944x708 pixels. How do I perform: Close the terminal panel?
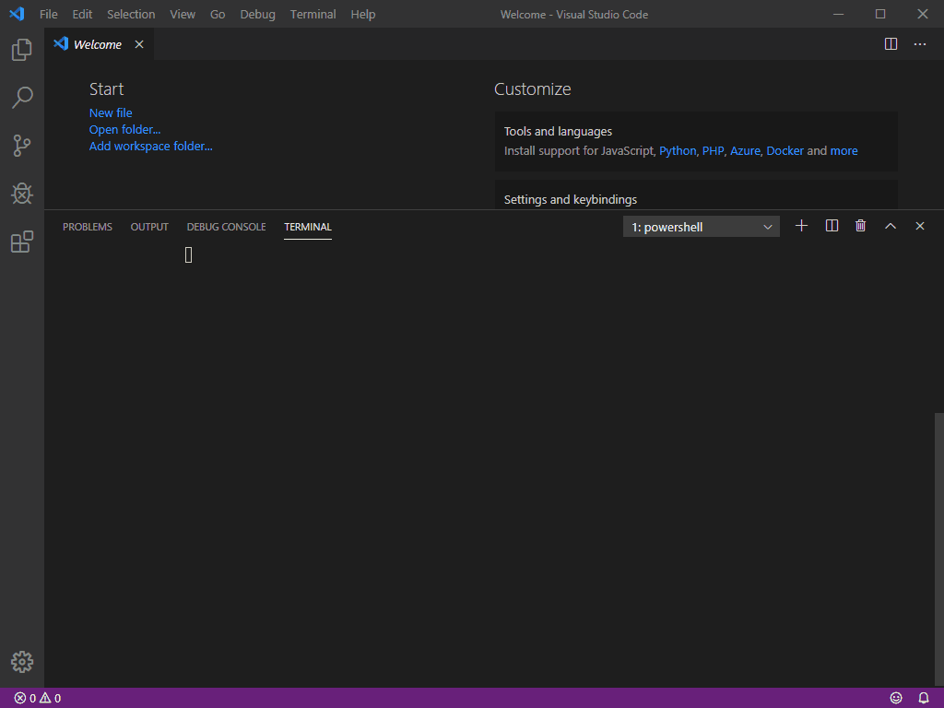919,226
